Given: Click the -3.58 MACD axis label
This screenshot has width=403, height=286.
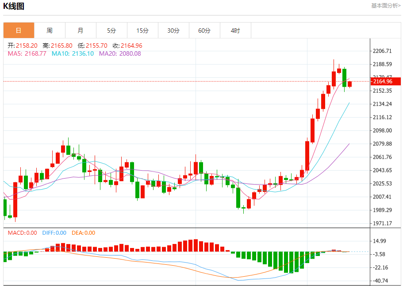Looking at the screenshot, I should (x=380, y=255).
